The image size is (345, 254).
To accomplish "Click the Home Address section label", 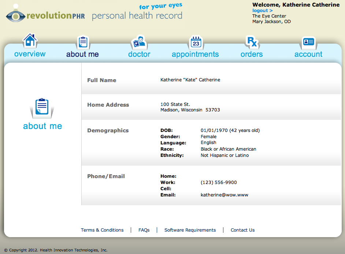I will pyautogui.click(x=108, y=105).
